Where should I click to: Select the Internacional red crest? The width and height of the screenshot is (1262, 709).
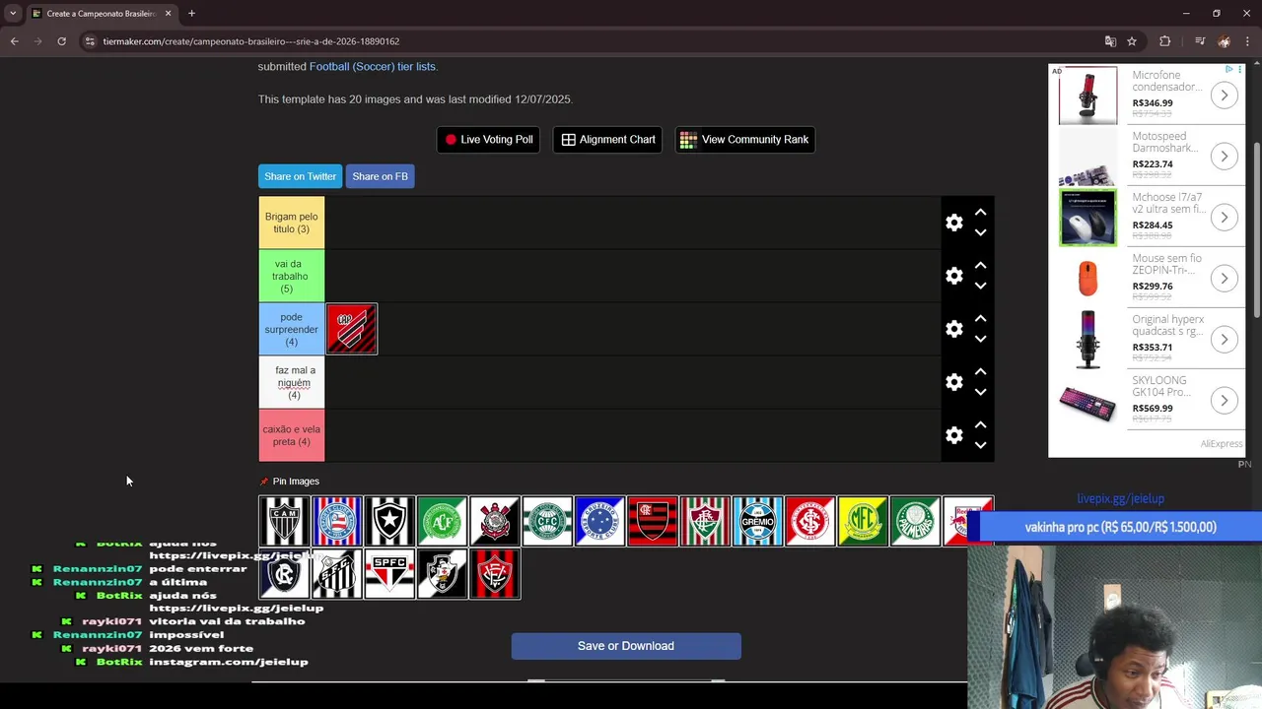pyautogui.click(x=810, y=521)
